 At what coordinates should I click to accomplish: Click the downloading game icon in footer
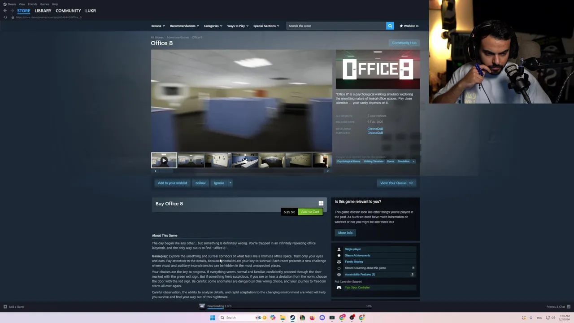[x=202, y=306]
